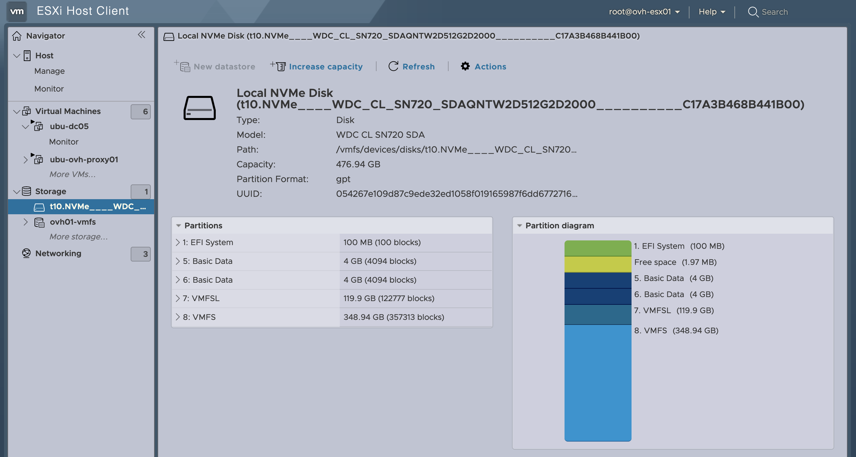Select the ovh01-vmfs datastore
This screenshot has width=856, height=457.
[73, 222]
